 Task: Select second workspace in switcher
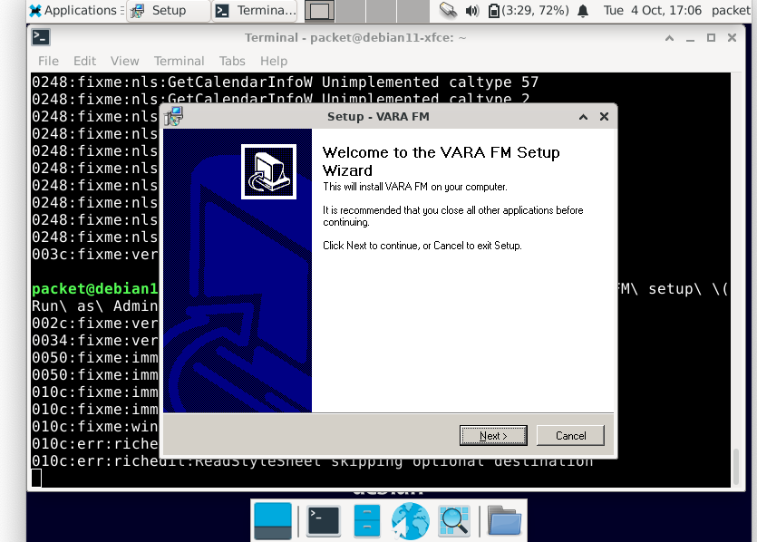click(351, 11)
